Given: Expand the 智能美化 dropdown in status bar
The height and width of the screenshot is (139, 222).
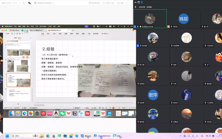Looking at the screenshot, I should [77, 108].
